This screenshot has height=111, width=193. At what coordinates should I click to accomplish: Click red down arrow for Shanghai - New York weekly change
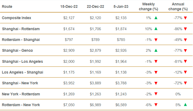(156, 83)
